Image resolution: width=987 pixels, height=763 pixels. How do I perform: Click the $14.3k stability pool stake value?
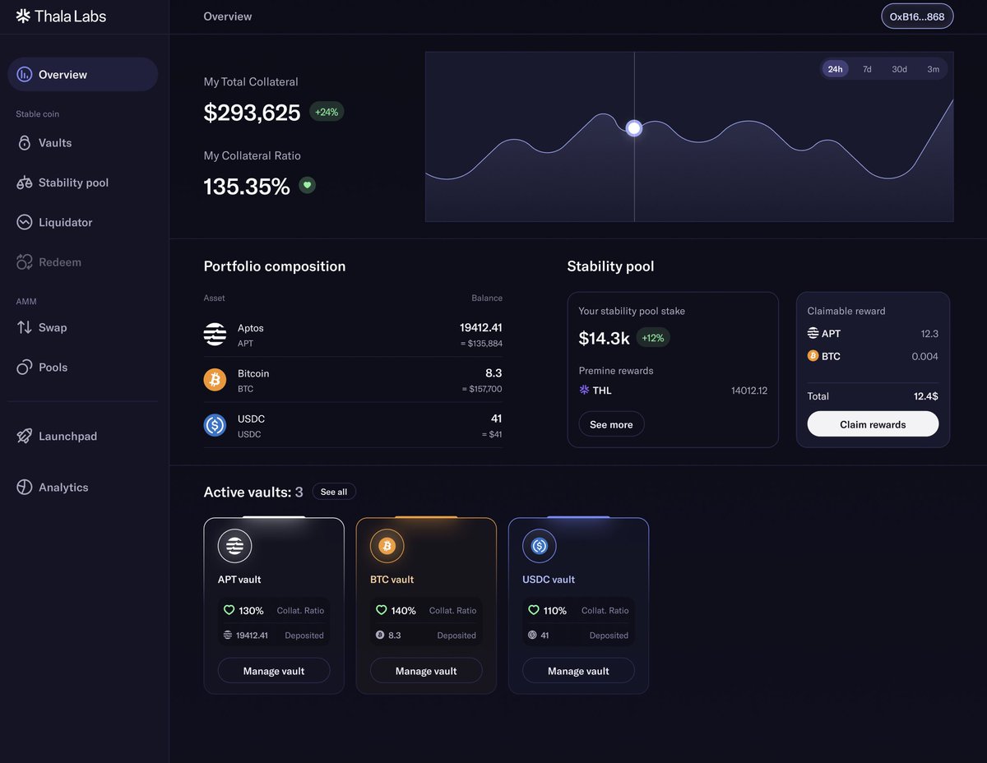[604, 338]
